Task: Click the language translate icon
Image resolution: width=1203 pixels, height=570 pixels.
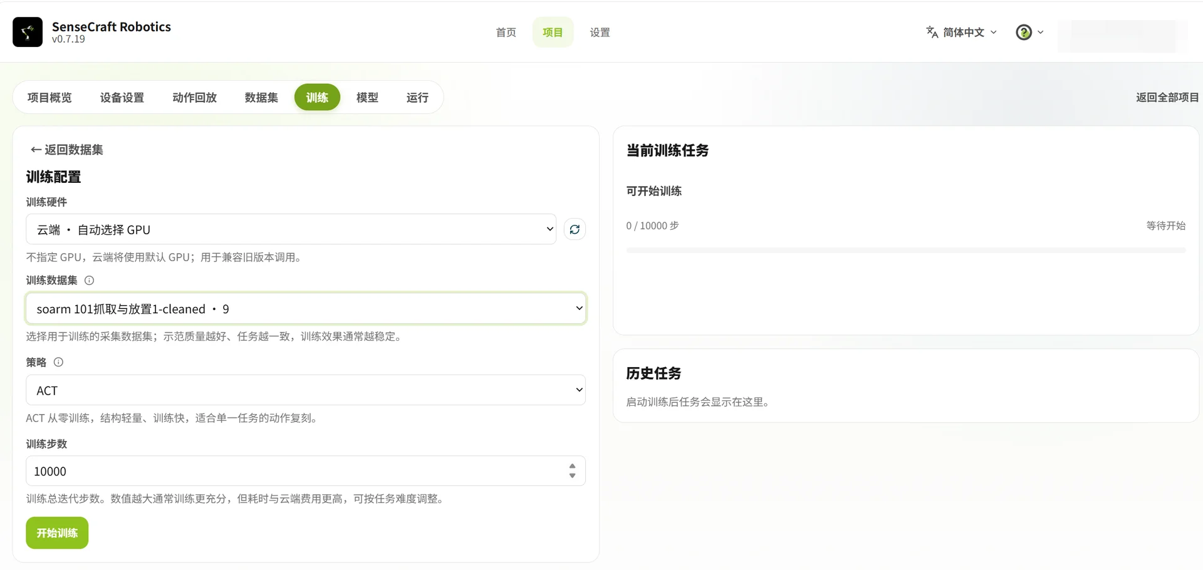Action: pyautogui.click(x=932, y=32)
